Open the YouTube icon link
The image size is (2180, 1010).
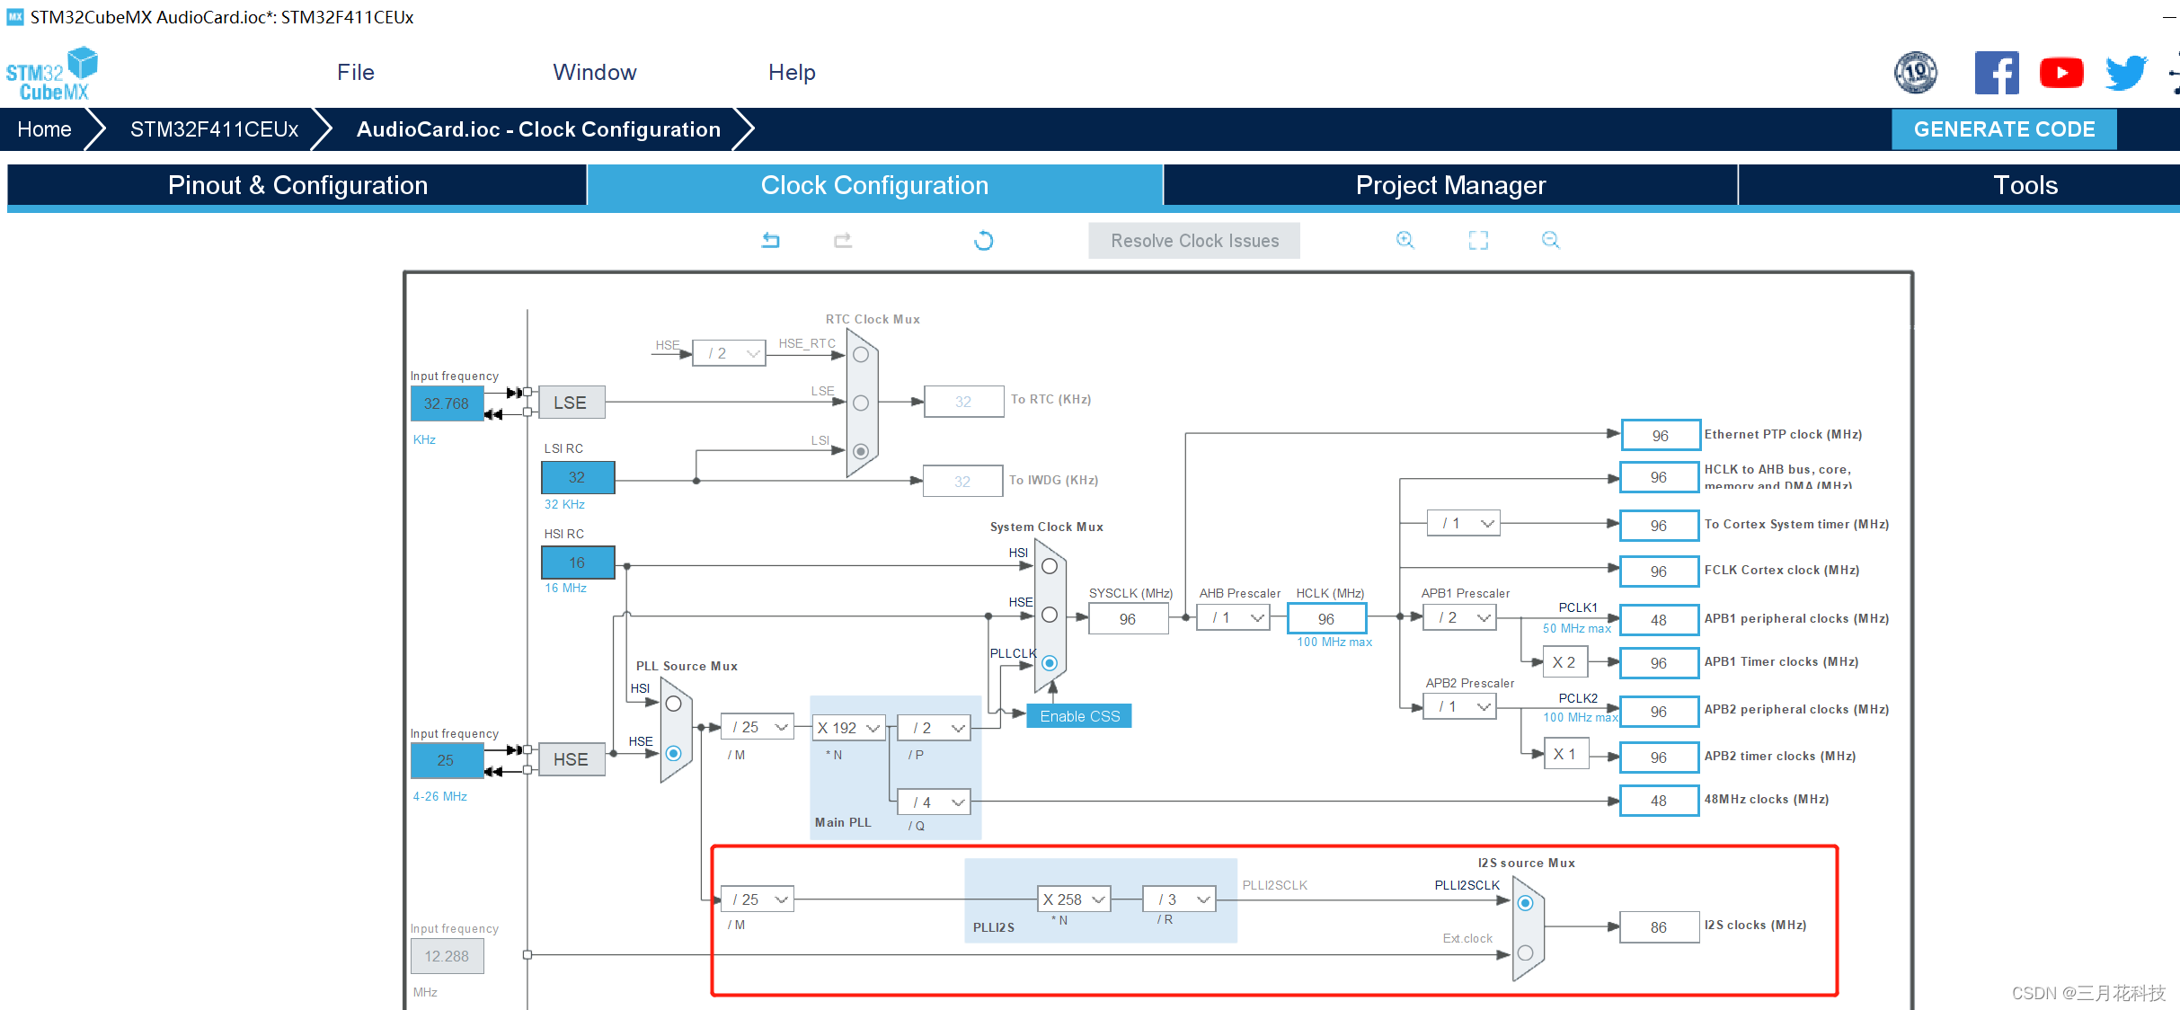(x=2060, y=73)
